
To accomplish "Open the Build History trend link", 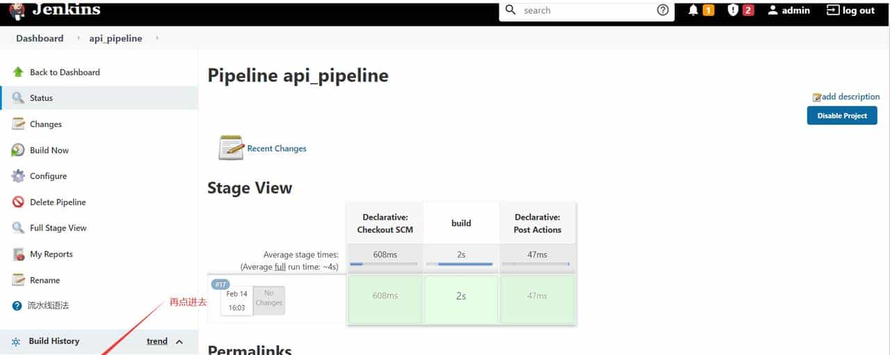I will point(157,341).
